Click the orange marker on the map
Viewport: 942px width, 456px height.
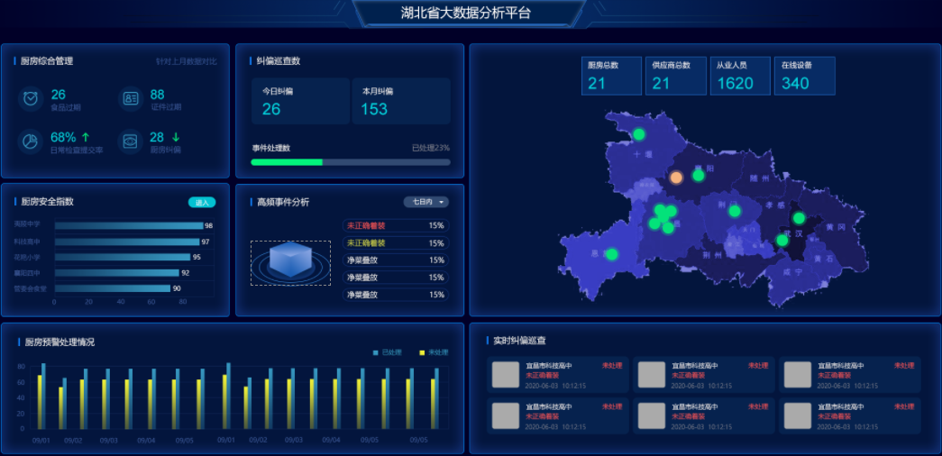point(676,178)
